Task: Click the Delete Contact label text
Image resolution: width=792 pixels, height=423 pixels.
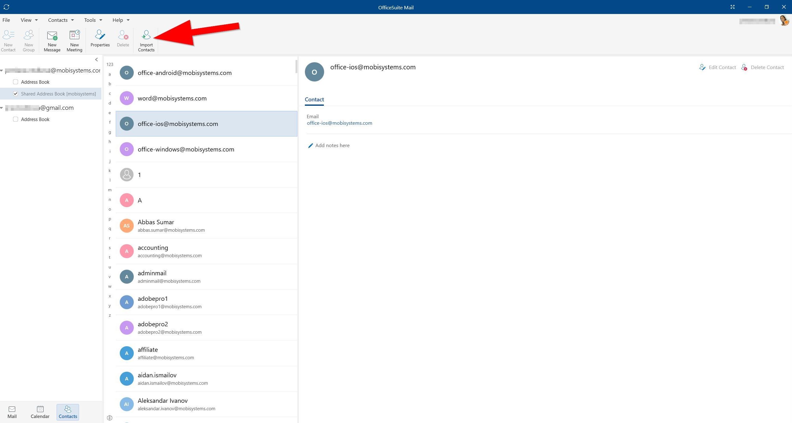Action: pos(767,67)
